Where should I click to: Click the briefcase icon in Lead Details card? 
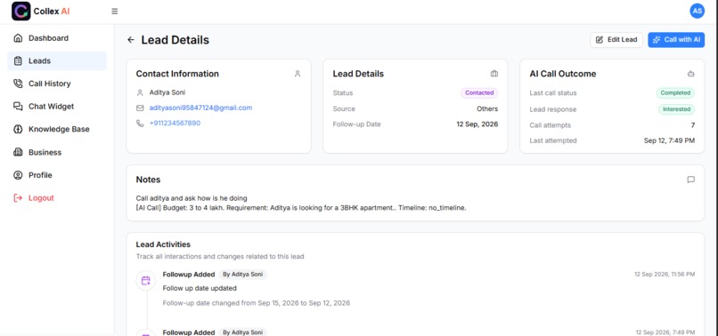[494, 74]
